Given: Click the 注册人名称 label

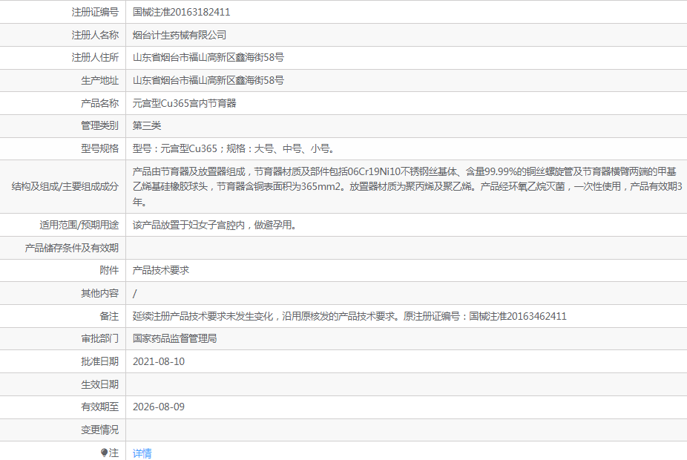Looking at the screenshot, I should pos(95,35).
